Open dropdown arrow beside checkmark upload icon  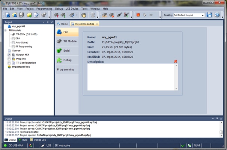[77, 15]
